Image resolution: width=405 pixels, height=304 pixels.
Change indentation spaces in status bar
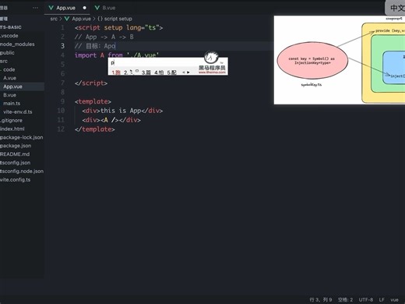click(345, 299)
